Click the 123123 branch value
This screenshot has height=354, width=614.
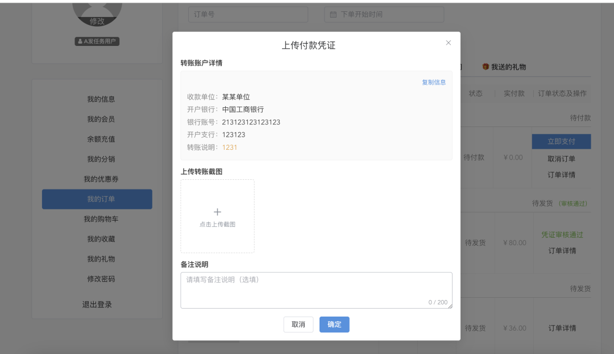(234, 135)
